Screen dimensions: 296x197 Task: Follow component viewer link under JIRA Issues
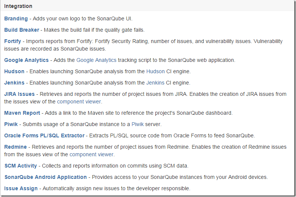[79, 102]
